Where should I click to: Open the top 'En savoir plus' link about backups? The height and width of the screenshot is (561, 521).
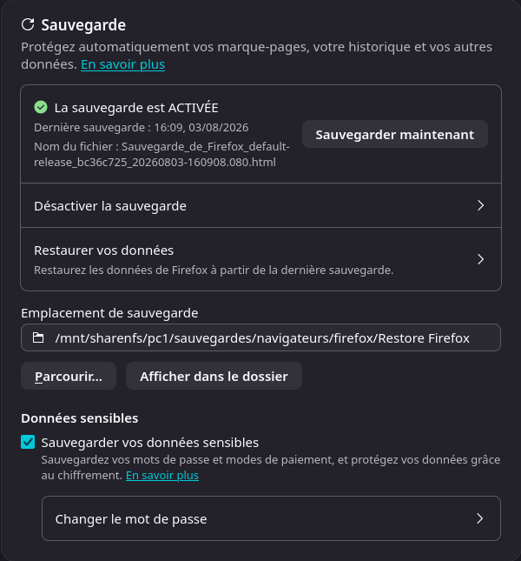click(122, 64)
